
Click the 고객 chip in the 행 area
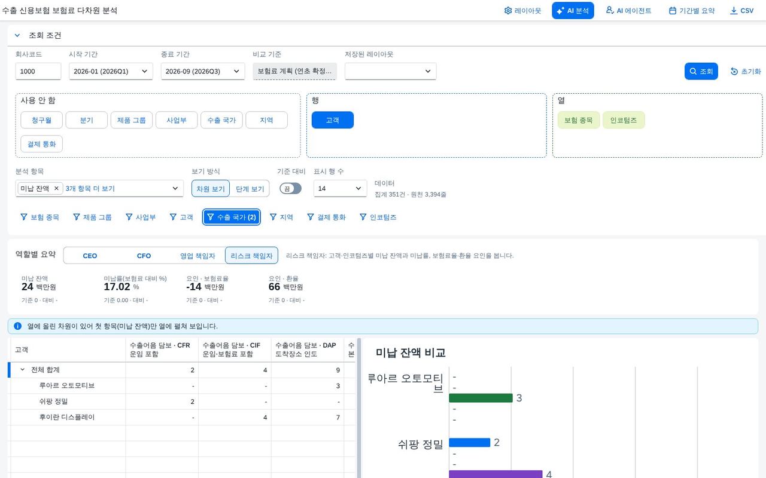(x=333, y=120)
